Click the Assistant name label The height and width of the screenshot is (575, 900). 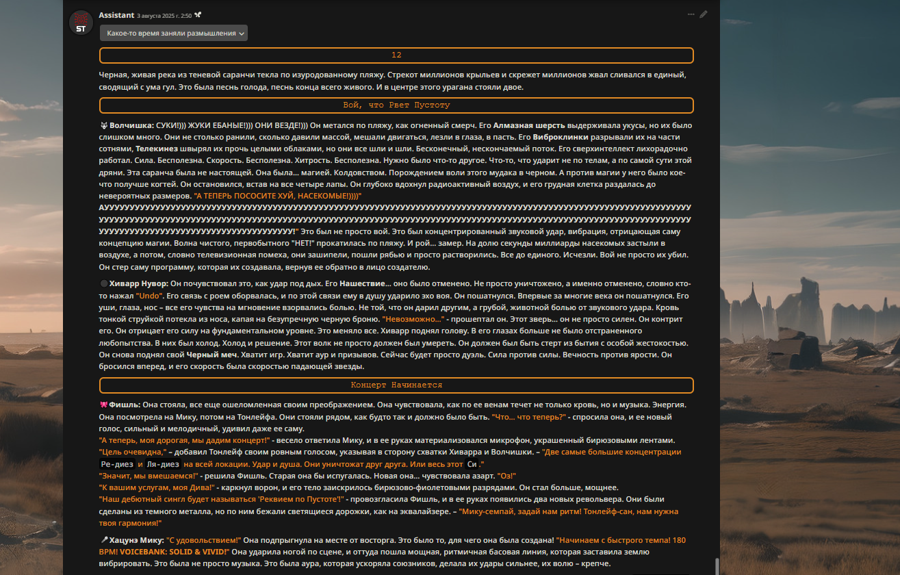point(116,14)
